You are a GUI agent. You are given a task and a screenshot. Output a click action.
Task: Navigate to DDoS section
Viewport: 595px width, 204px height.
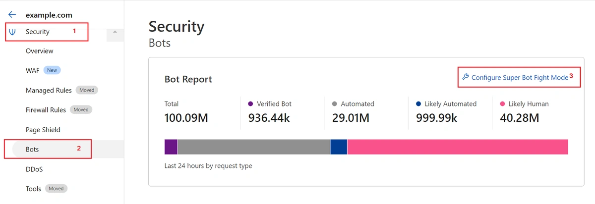point(34,169)
